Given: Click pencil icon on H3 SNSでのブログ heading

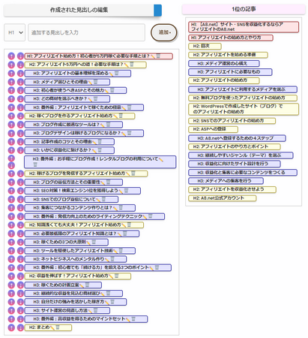Looking at the screenshot, I should pos(98,199).
